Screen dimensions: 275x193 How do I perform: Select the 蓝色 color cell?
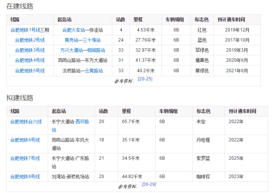coord(202,40)
